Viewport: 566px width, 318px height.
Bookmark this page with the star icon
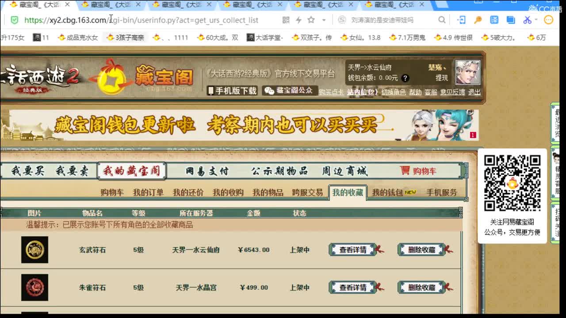[x=311, y=20]
